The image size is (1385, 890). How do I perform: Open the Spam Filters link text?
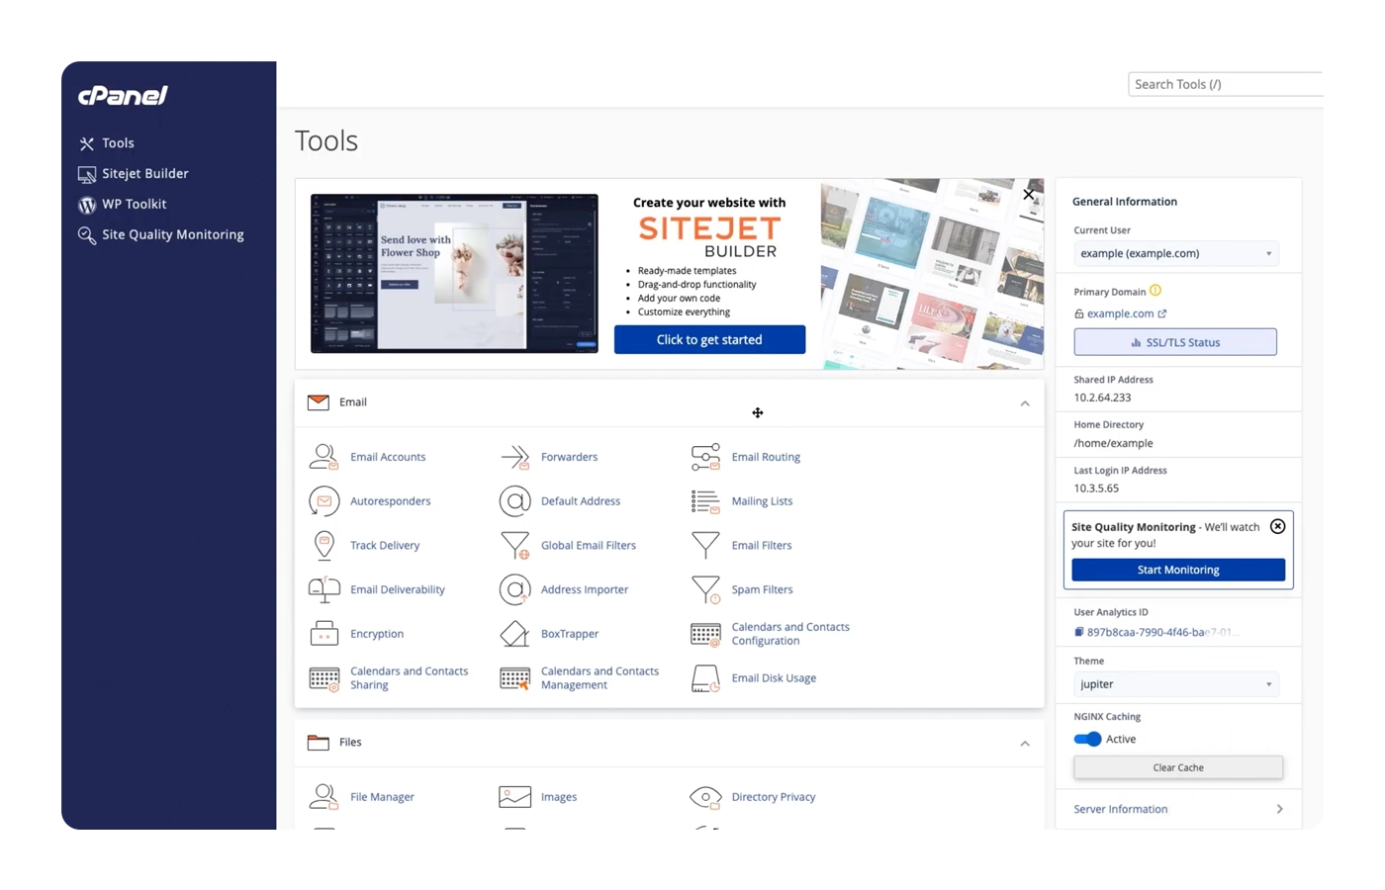[x=762, y=589]
